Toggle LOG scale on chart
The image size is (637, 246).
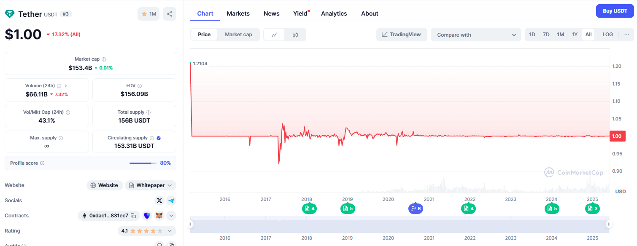[608, 35]
